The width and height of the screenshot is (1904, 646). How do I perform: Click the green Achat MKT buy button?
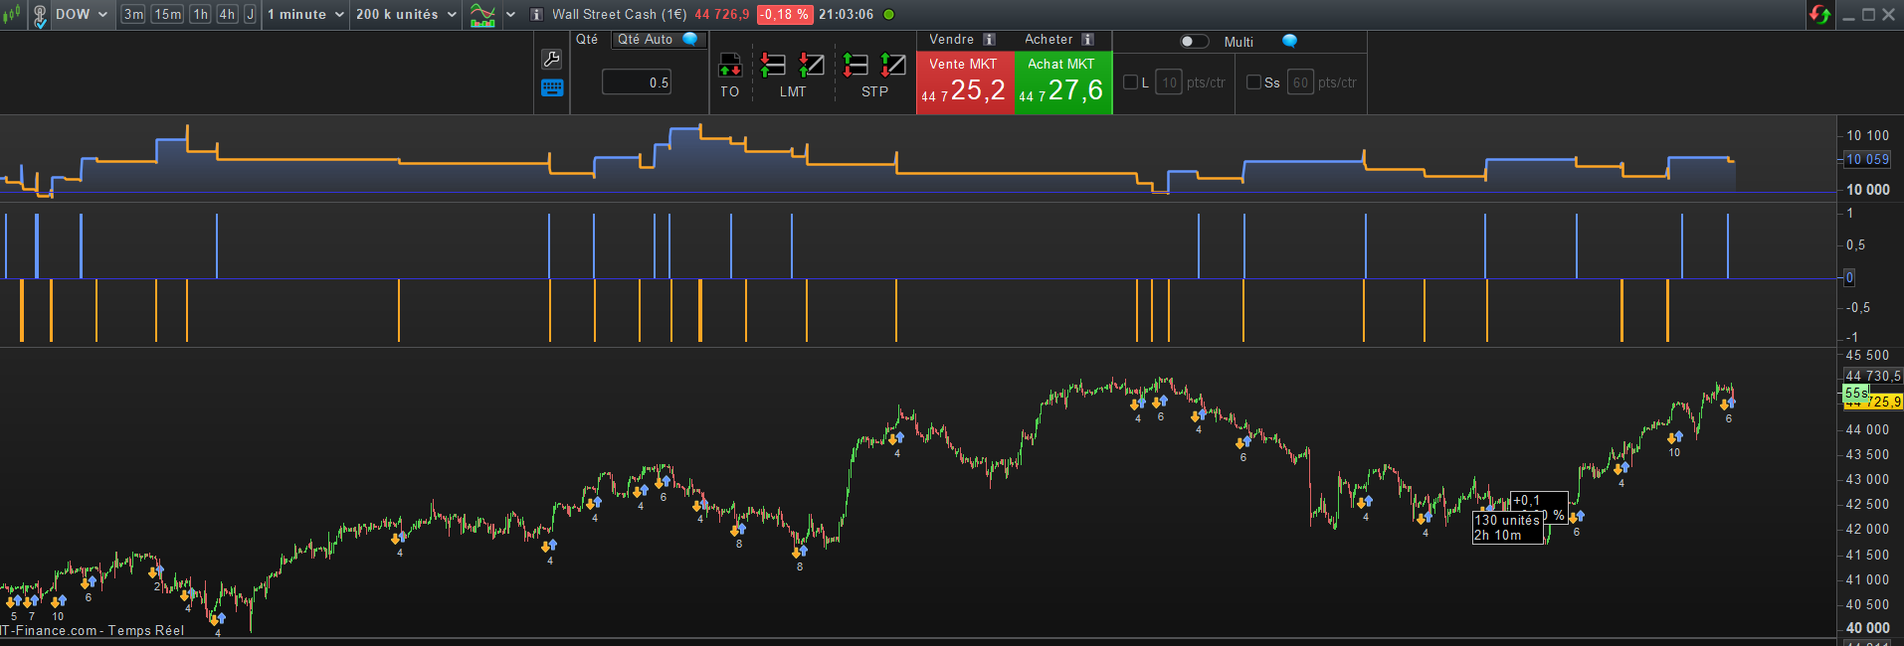tap(1062, 81)
